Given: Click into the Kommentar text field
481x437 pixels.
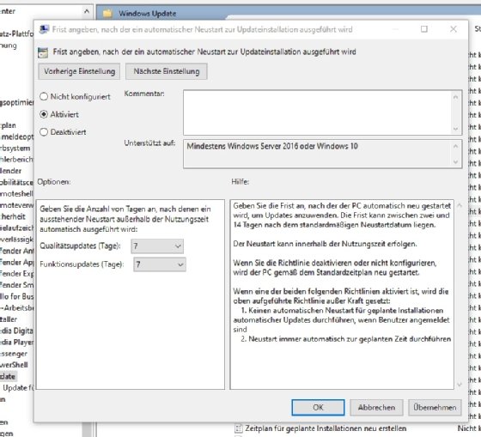Looking at the screenshot, I should [322, 112].
